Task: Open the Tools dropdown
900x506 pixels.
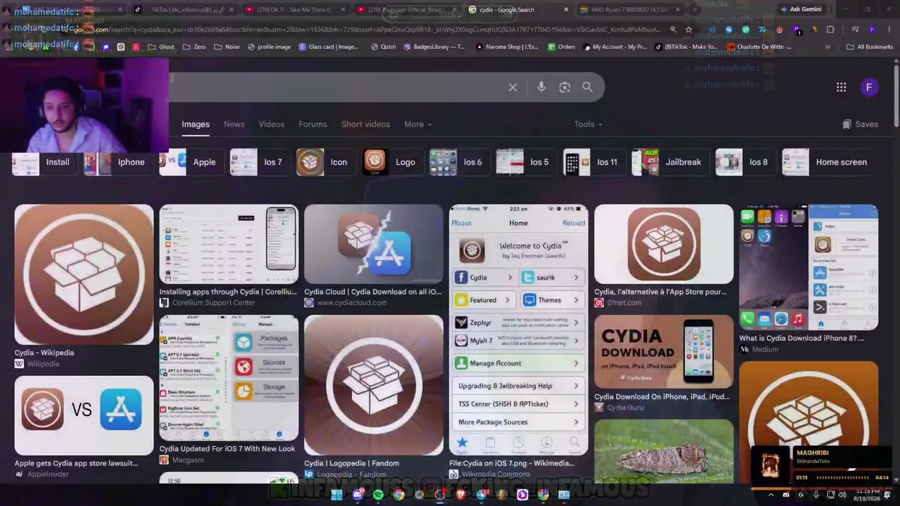Action: tap(588, 124)
